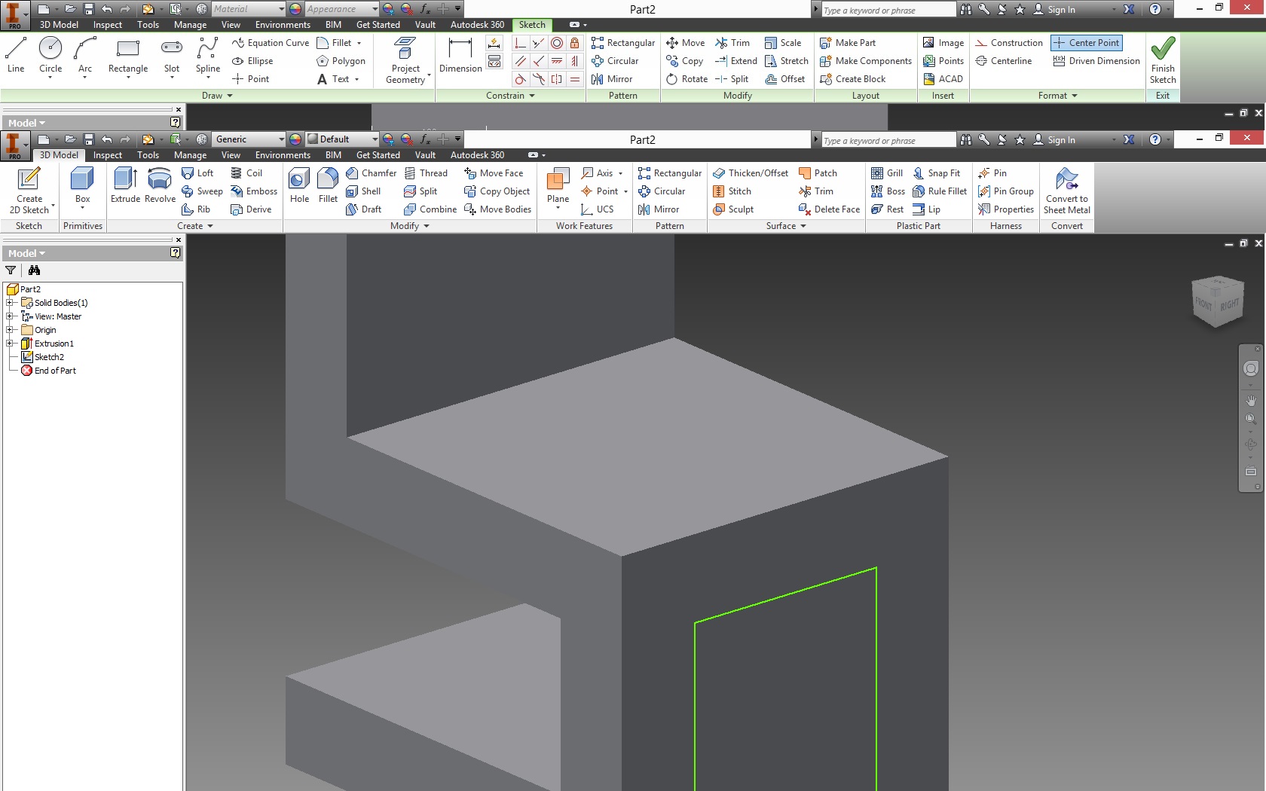Open the Project Geometry tool

pos(405,60)
